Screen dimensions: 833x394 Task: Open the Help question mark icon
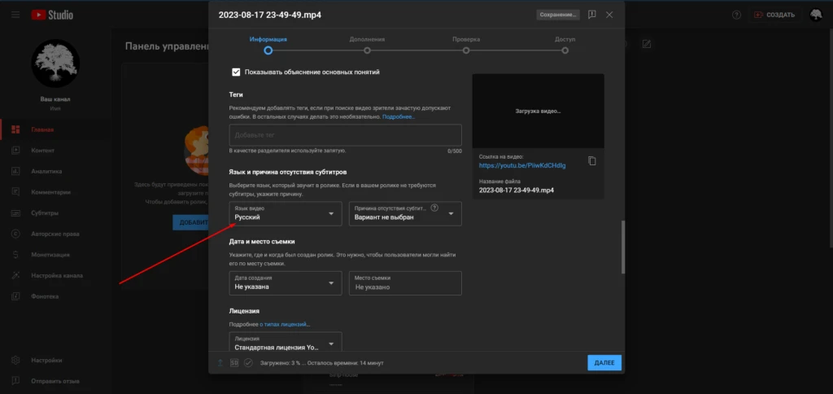coord(736,15)
